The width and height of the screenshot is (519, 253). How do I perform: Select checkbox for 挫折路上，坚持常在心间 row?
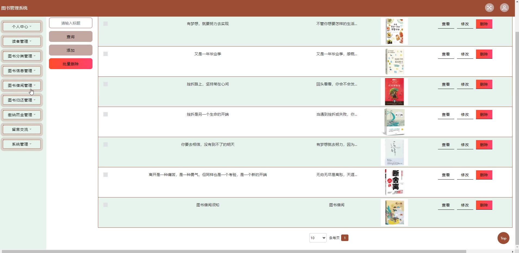click(106, 84)
